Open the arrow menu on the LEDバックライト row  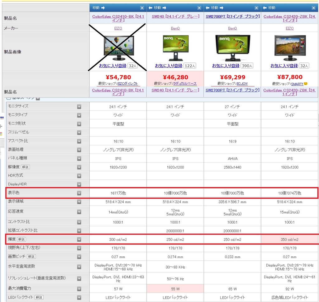click(79, 298)
